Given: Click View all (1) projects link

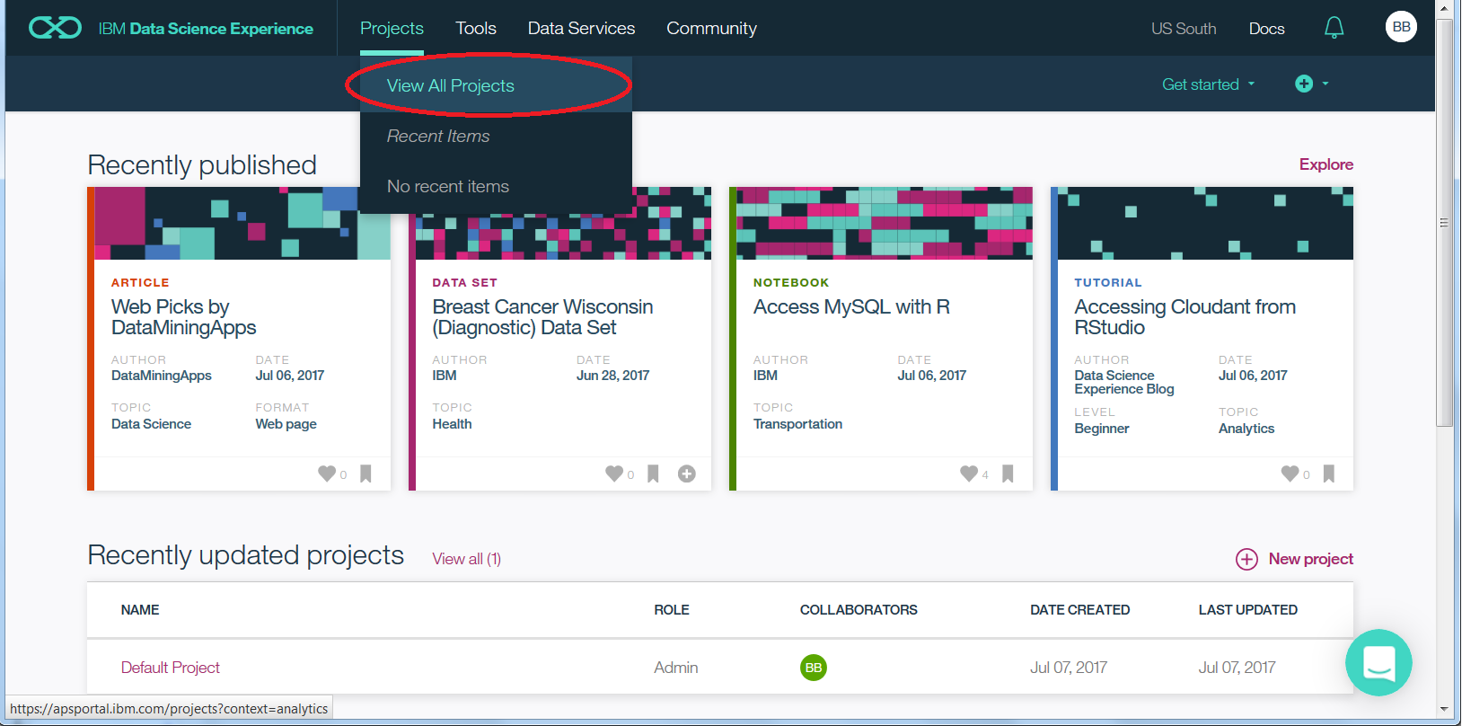Looking at the screenshot, I should (467, 559).
